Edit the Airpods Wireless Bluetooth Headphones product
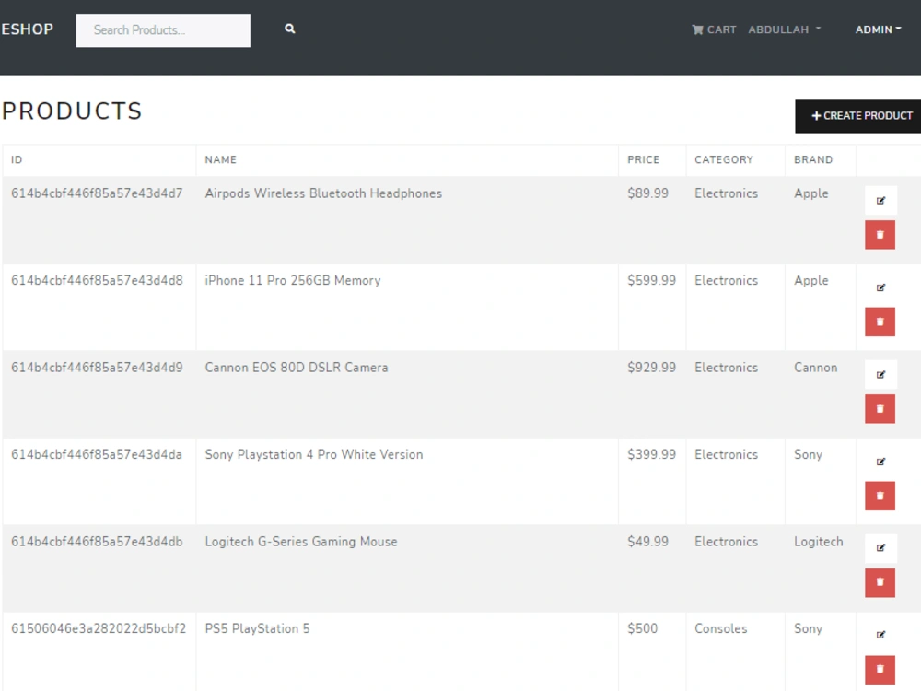 pyautogui.click(x=880, y=199)
